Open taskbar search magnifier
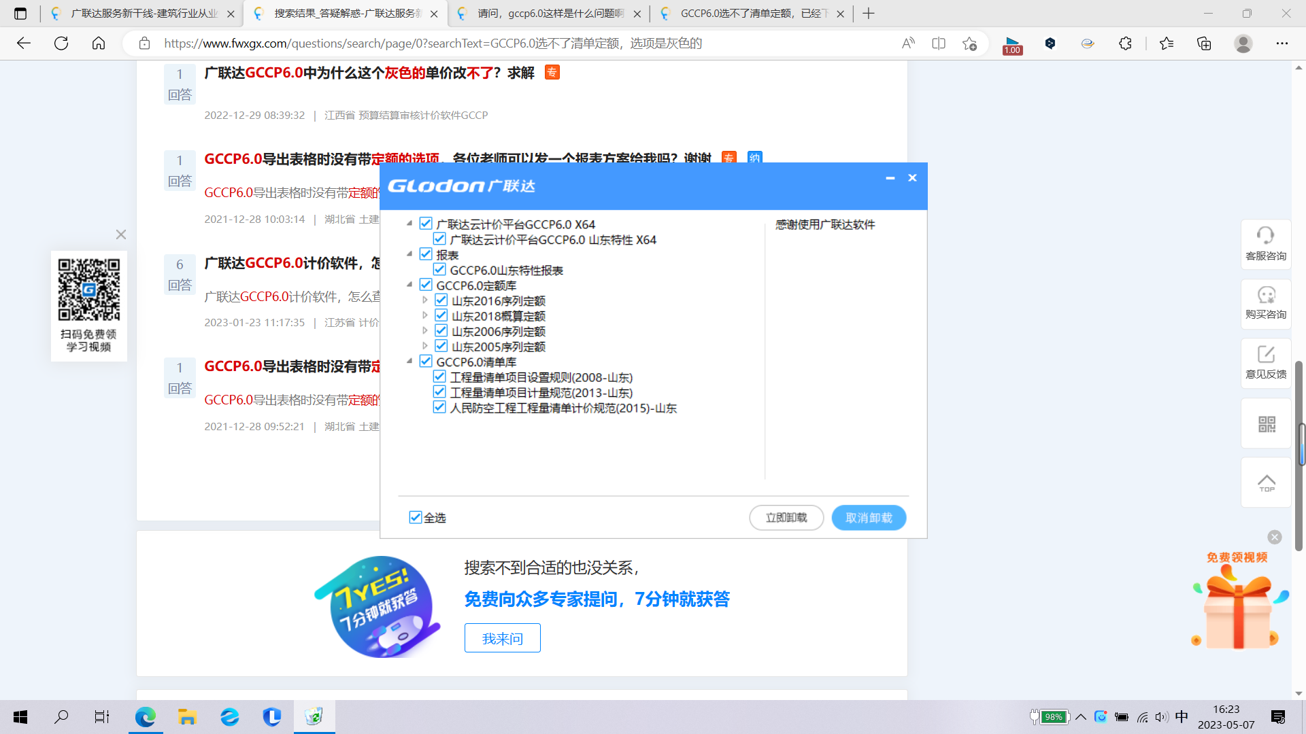 61,717
